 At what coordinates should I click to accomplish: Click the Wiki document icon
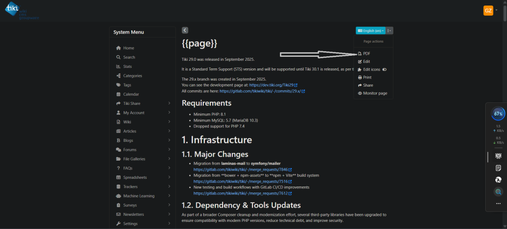(x=118, y=122)
